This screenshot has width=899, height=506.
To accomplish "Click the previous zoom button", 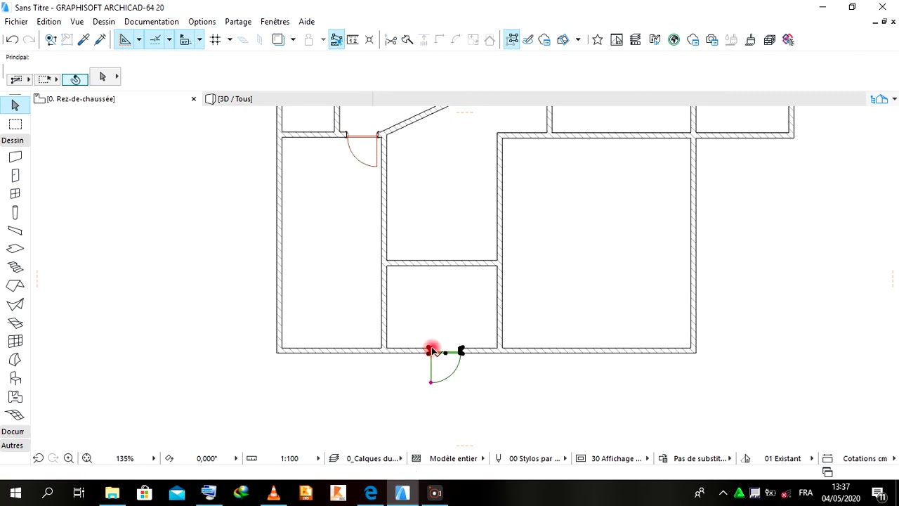I will (39, 459).
